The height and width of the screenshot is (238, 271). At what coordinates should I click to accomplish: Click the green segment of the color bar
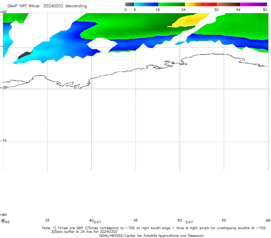pos(171,4)
